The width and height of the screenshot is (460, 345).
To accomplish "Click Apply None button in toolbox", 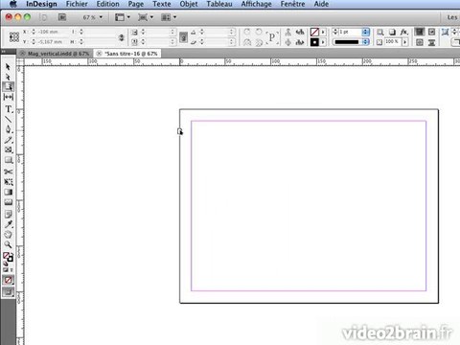I will 8,280.
